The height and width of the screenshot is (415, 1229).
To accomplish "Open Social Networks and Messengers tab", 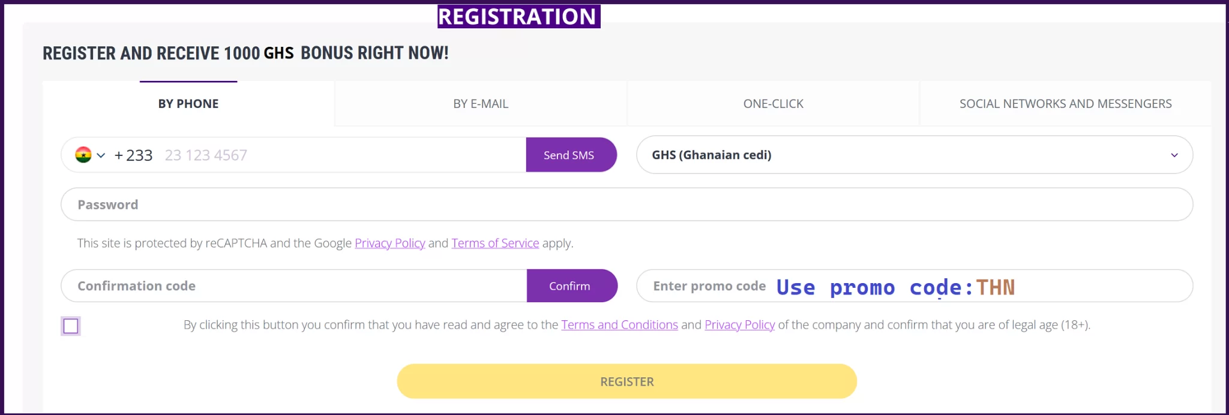I will pyautogui.click(x=1065, y=103).
